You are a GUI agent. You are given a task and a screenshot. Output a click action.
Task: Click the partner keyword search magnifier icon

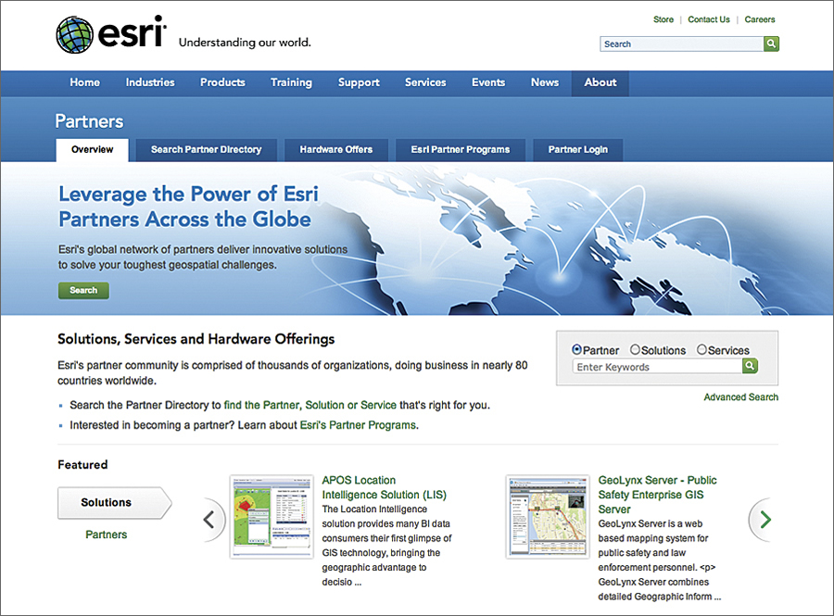pos(750,366)
